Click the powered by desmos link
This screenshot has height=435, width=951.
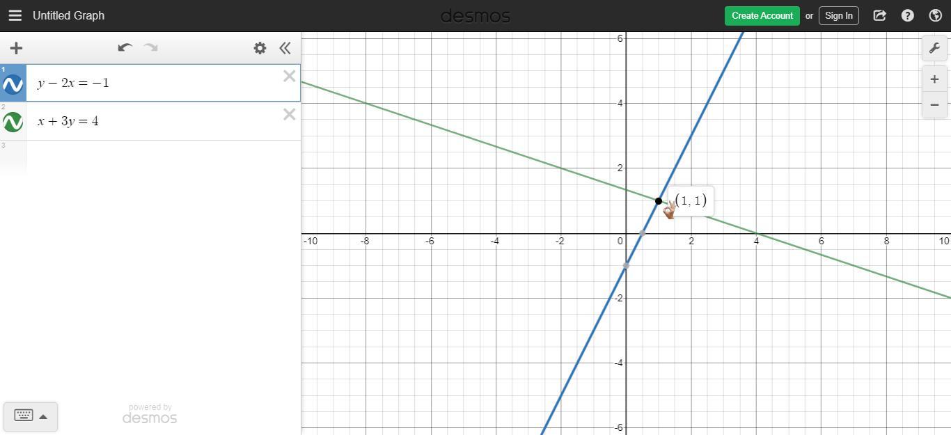tap(150, 413)
